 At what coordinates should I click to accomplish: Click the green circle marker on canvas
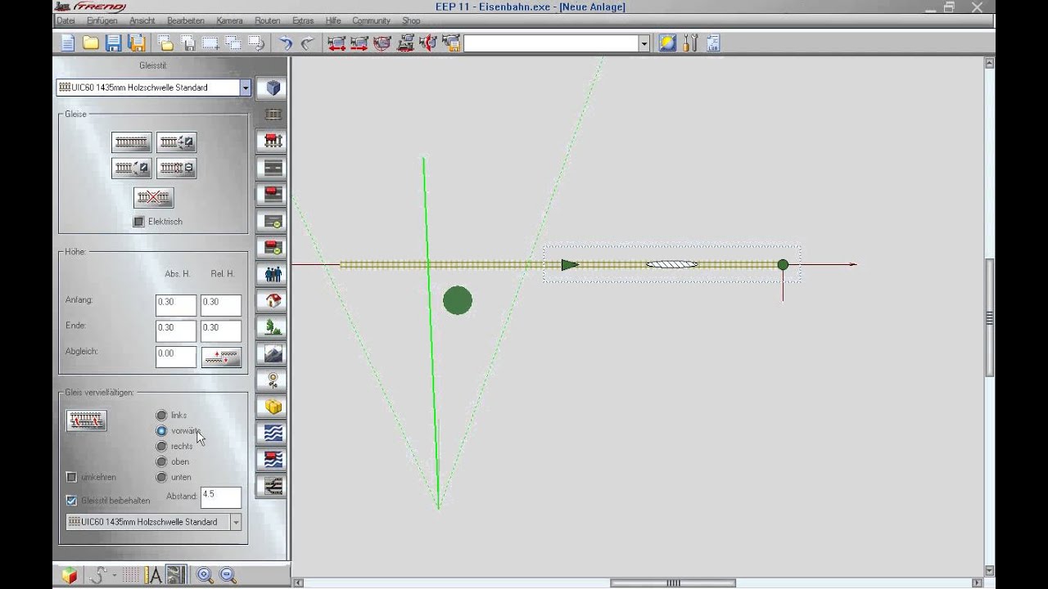pos(458,300)
